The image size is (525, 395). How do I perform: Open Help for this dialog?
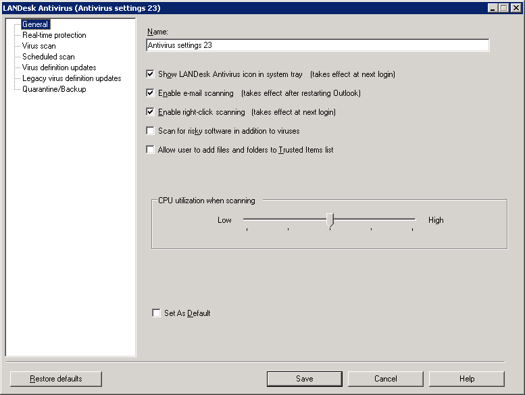(467, 379)
